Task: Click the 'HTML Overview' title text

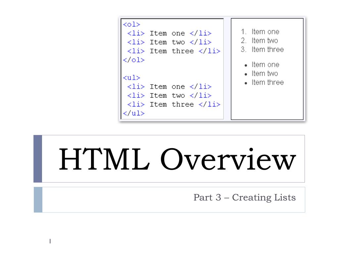Action: point(177,159)
